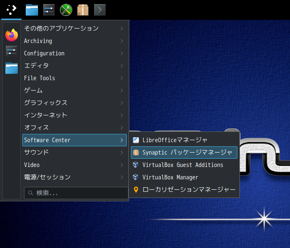Expand the File Tools submenu arrow
Screen dimensions: 290x248
pos(122,78)
